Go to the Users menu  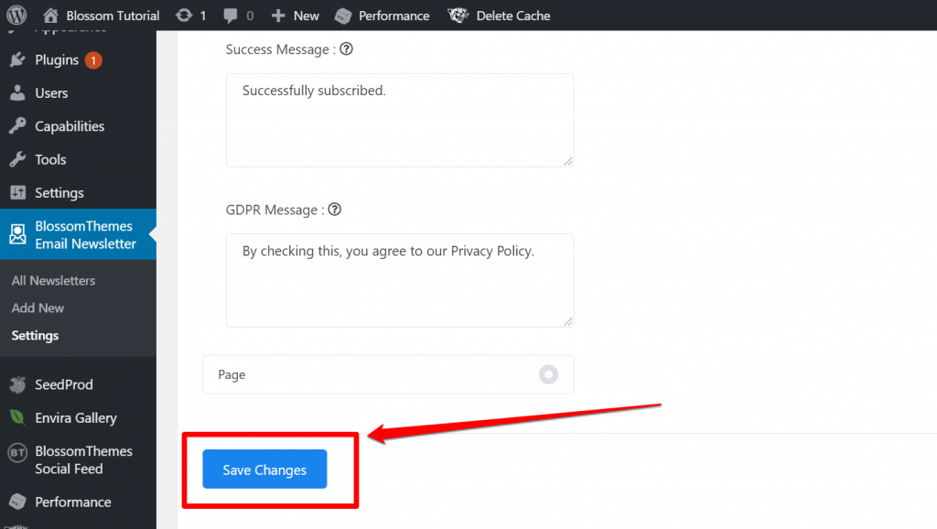(51, 93)
